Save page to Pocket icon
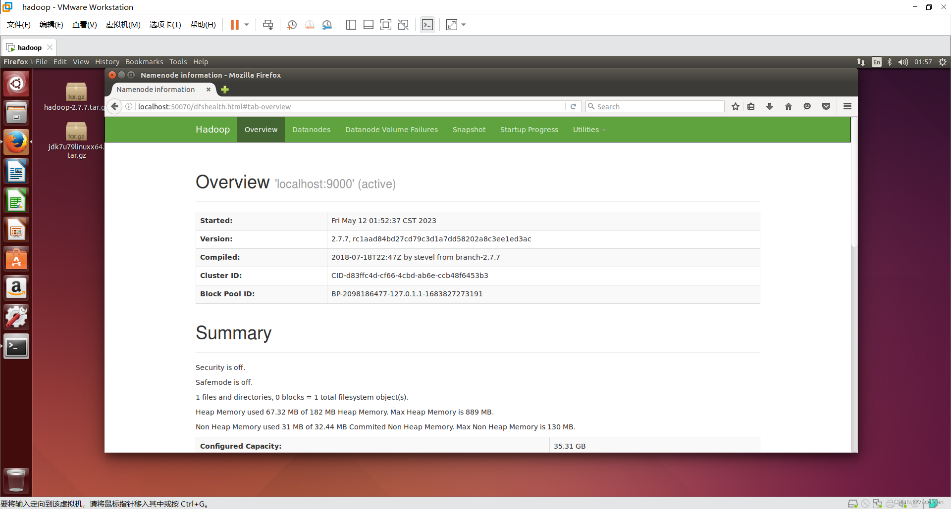 (x=826, y=106)
